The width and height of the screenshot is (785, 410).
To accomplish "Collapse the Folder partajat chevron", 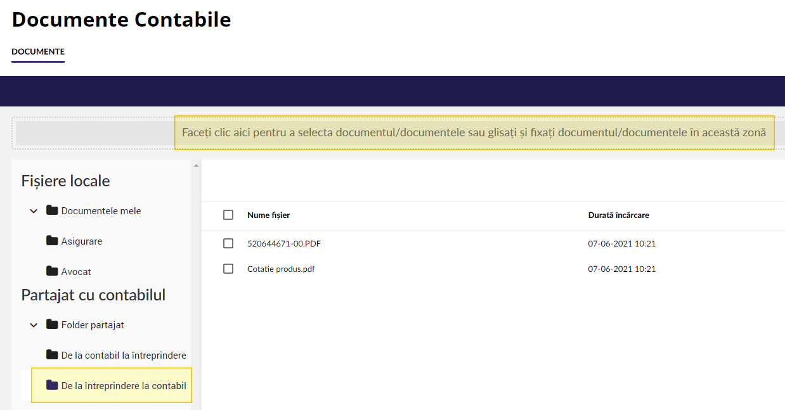I will (x=34, y=325).
